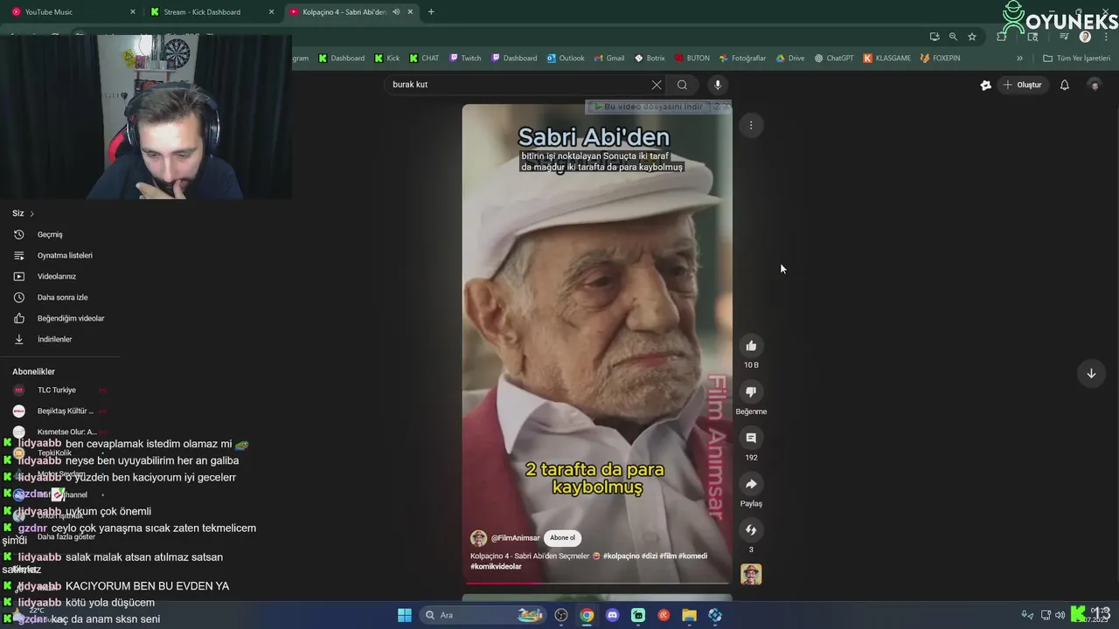Image resolution: width=1119 pixels, height=629 pixels.
Task: Click the #kolpaçino hashtag
Action: click(x=622, y=556)
